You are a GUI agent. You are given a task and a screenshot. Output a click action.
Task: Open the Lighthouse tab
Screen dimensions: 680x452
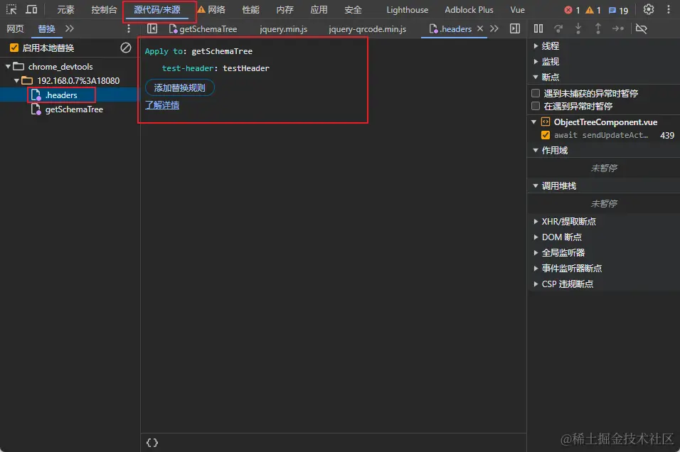pos(407,10)
